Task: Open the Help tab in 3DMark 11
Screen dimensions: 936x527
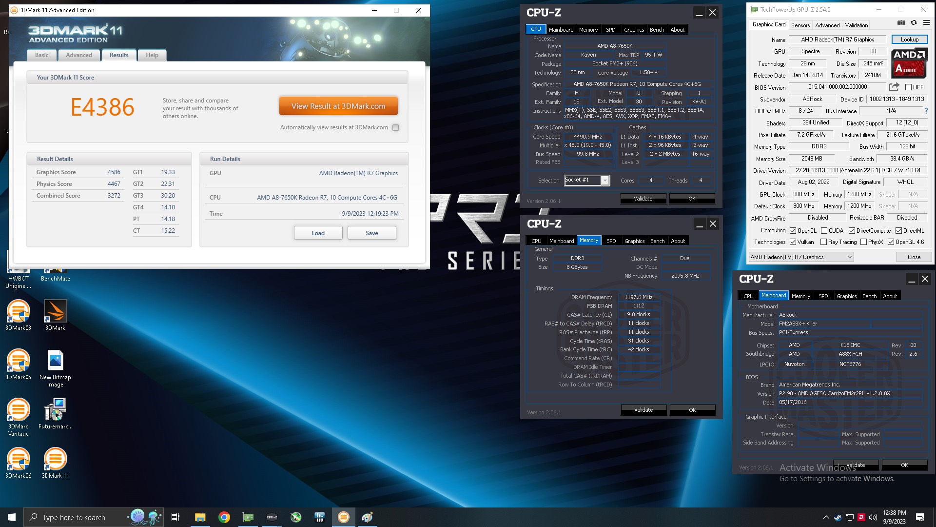Action: [x=152, y=55]
